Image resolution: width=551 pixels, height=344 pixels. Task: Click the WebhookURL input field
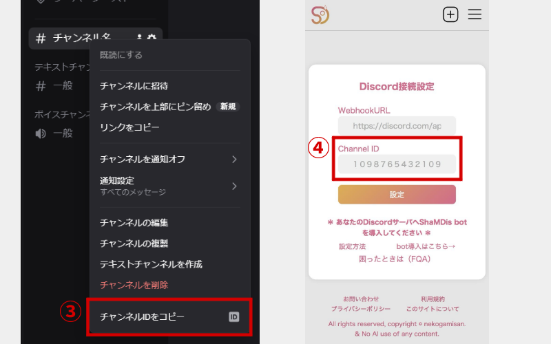click(x=397, y=126)
